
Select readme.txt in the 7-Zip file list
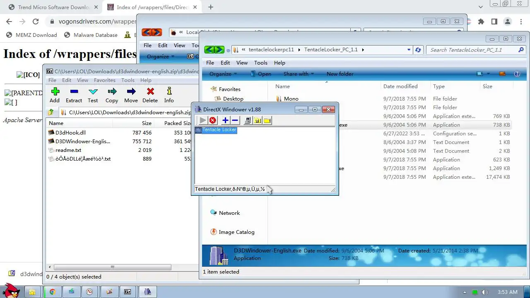click(68, 150)
